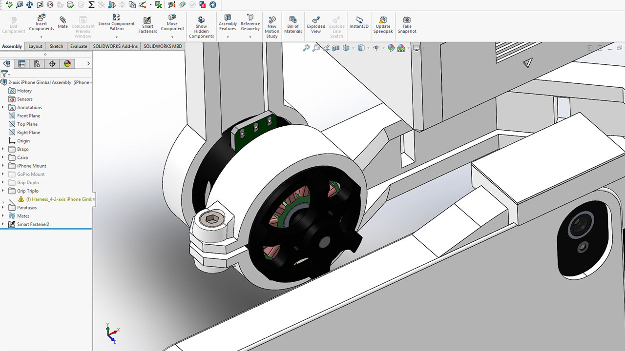625x351 pixels.
Task: Select the iPhone Mount folder
Action: click(31, 166)
